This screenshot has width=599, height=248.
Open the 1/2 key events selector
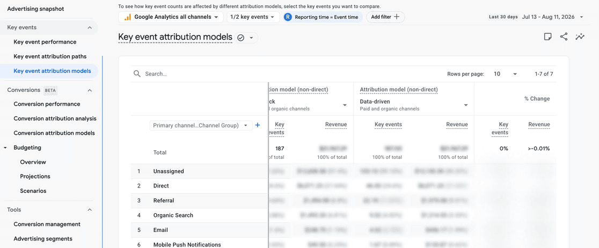[x=252, y=17]
